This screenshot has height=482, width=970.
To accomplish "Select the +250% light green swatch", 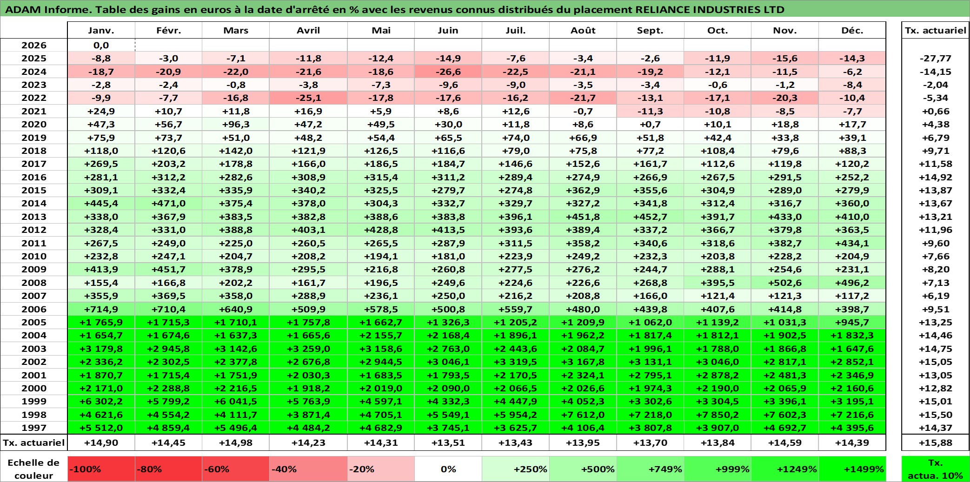I will (516, 469).
